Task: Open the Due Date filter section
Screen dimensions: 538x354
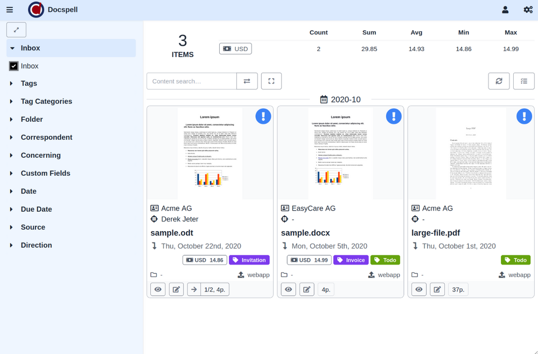Action: pyautogui.click(x=36, y=209)
